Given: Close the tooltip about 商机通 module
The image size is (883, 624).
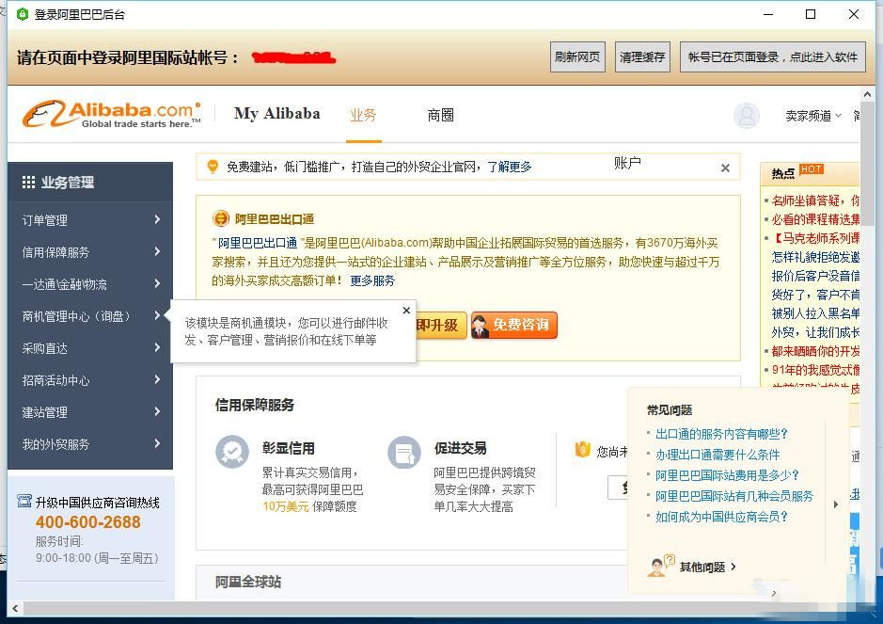Looking at the screenshot, I should coord(406,311).
